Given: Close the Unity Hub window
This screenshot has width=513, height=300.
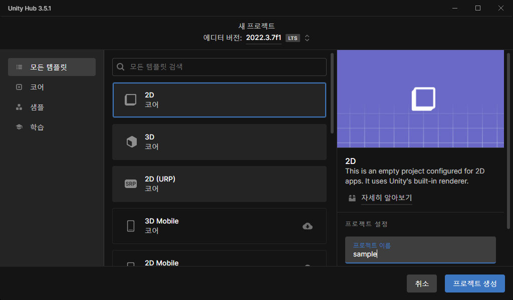Looking at the screenshot, I should pos(501,8).
